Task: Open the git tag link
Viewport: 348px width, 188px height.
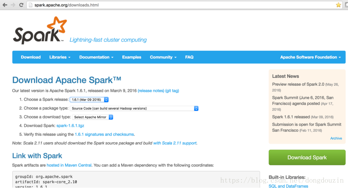Action: pos(172,91)
